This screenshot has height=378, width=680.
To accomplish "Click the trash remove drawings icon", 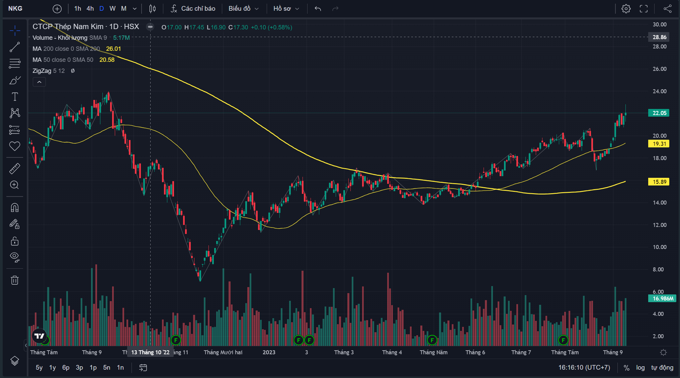I will [15, 280].
